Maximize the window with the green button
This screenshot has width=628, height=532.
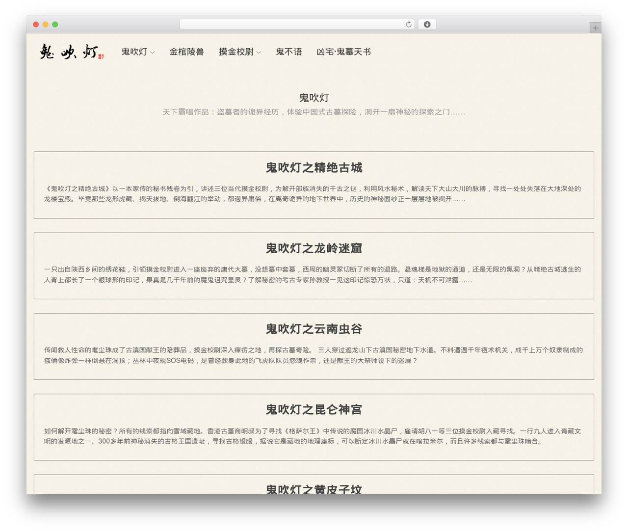tap(55, 25)
